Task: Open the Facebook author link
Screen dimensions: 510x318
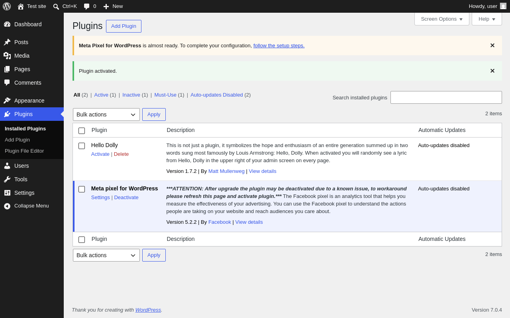Action: pos(220,222)
